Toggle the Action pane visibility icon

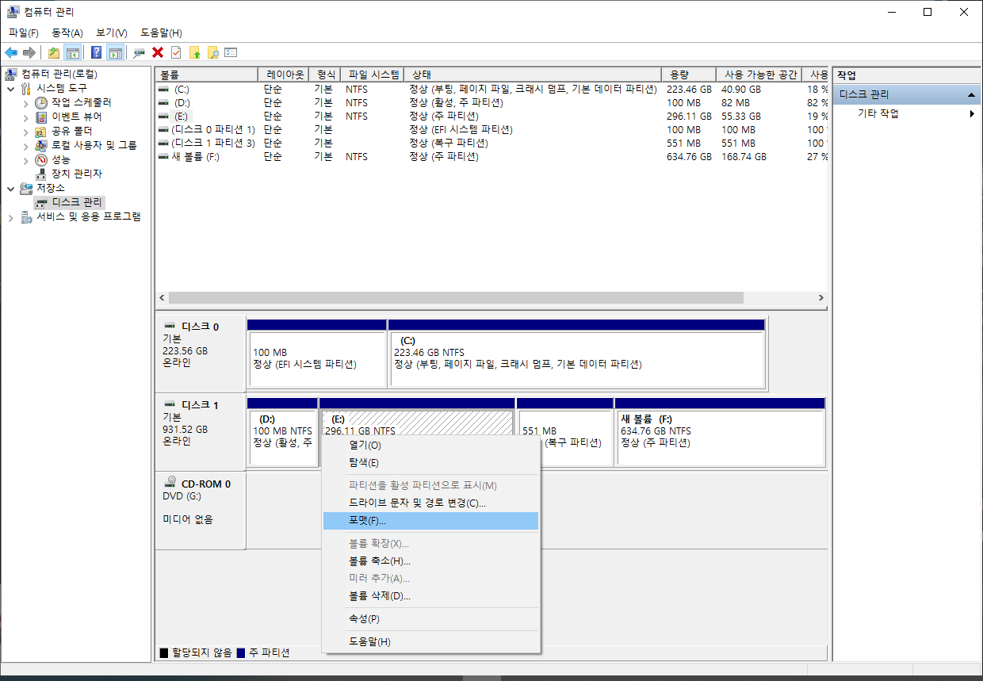[x=115, y=52]
